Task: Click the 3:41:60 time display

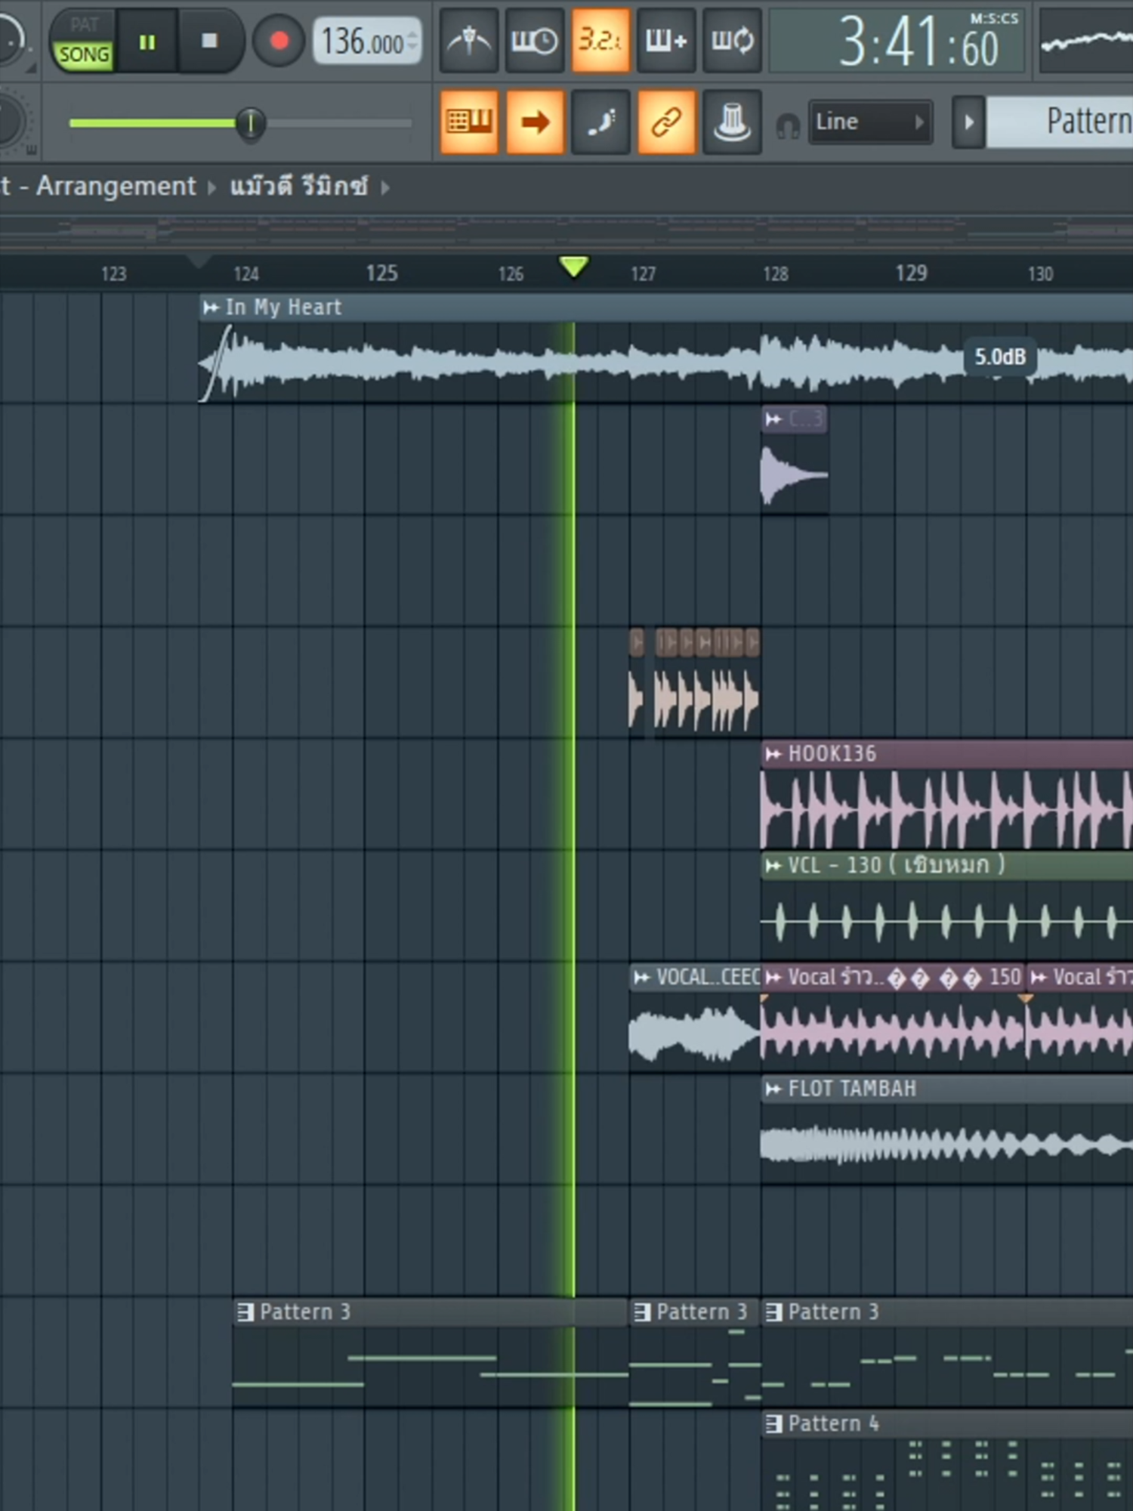Action: (897, 42)
